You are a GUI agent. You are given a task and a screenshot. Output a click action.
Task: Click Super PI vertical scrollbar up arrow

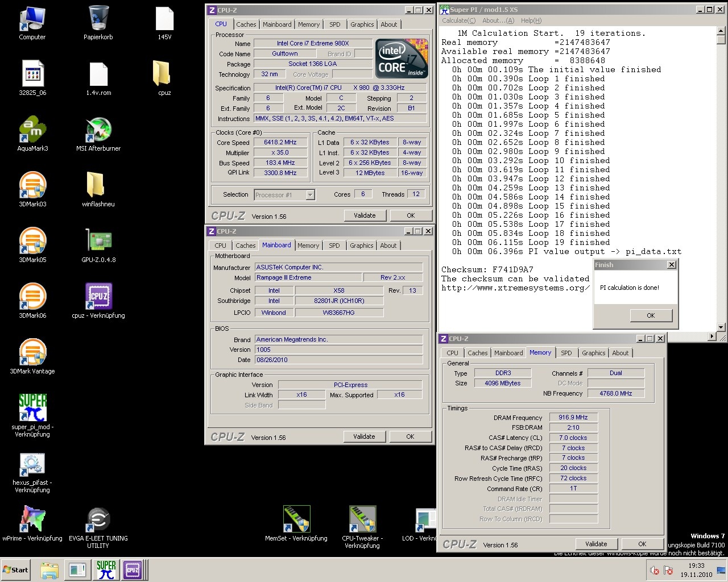click(x=721, y=31)
